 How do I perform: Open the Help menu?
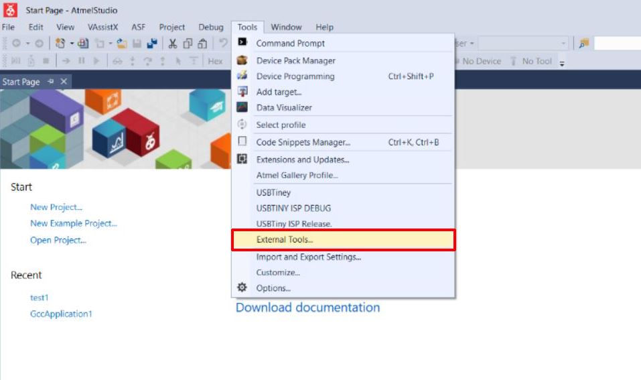pos(324,27)
